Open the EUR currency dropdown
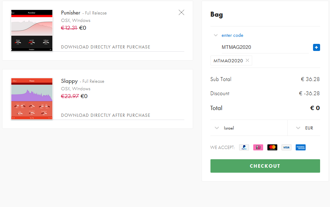 [304, 128]
